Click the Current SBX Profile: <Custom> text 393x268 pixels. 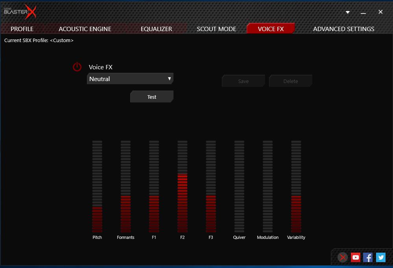[x=39, y=41]
